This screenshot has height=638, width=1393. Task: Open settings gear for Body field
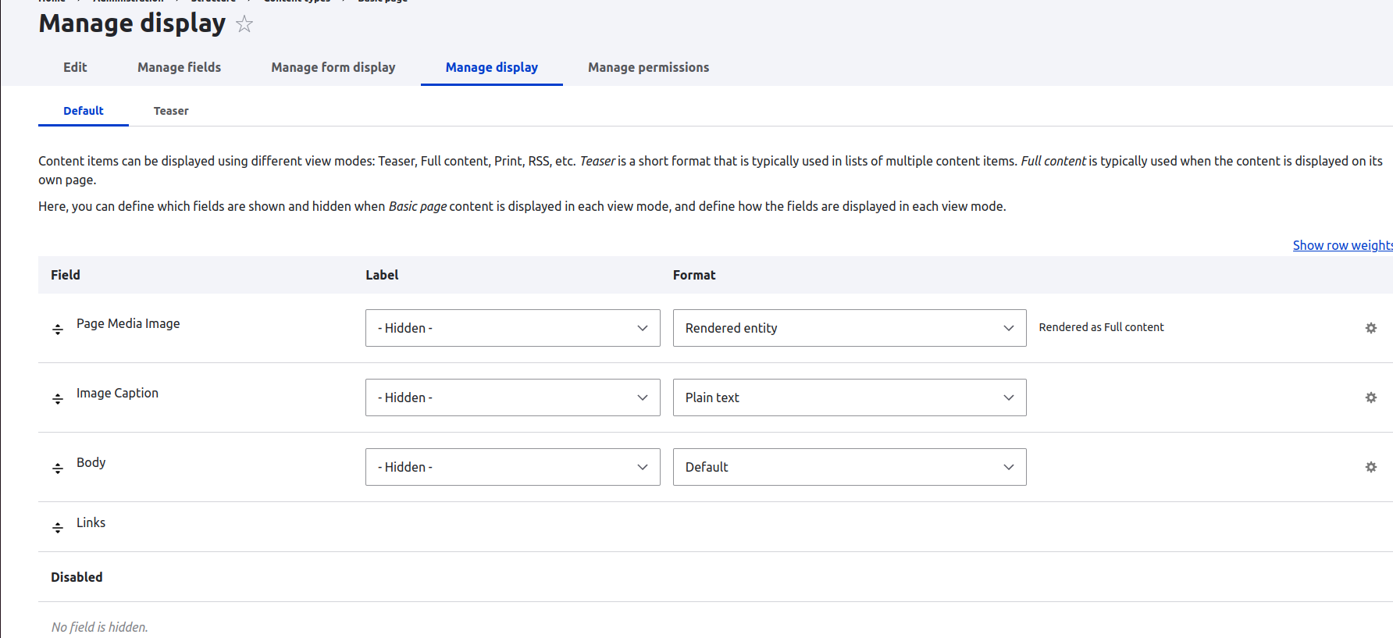tap(1370, 467)
